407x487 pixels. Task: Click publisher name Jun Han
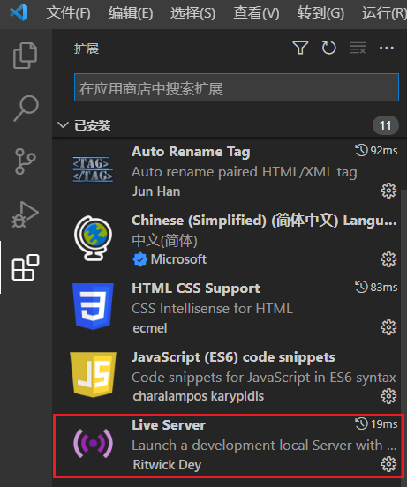[156, 191]
